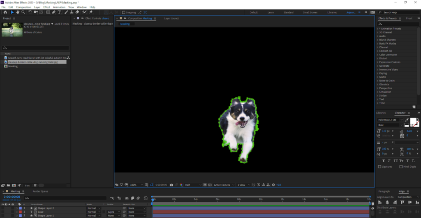The image size is (421, 218).
Task: Click the white fill color swatch
Action: [x=413, y=120]
